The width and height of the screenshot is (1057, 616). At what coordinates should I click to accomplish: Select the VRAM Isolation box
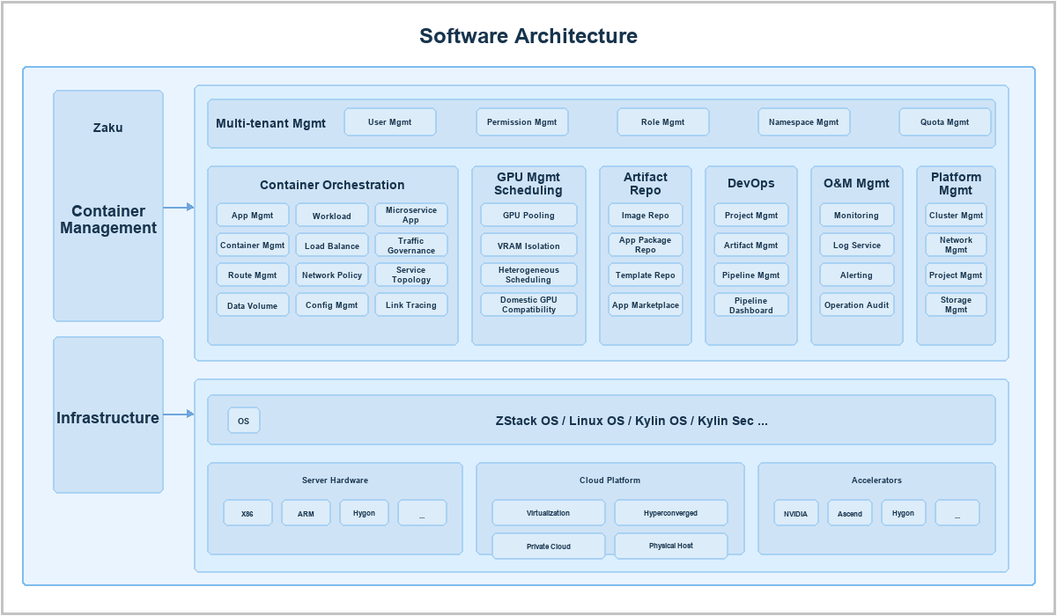click(x=528, y=246)
